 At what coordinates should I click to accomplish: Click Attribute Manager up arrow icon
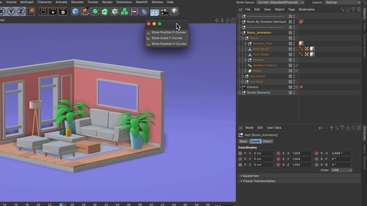(331, 128)
